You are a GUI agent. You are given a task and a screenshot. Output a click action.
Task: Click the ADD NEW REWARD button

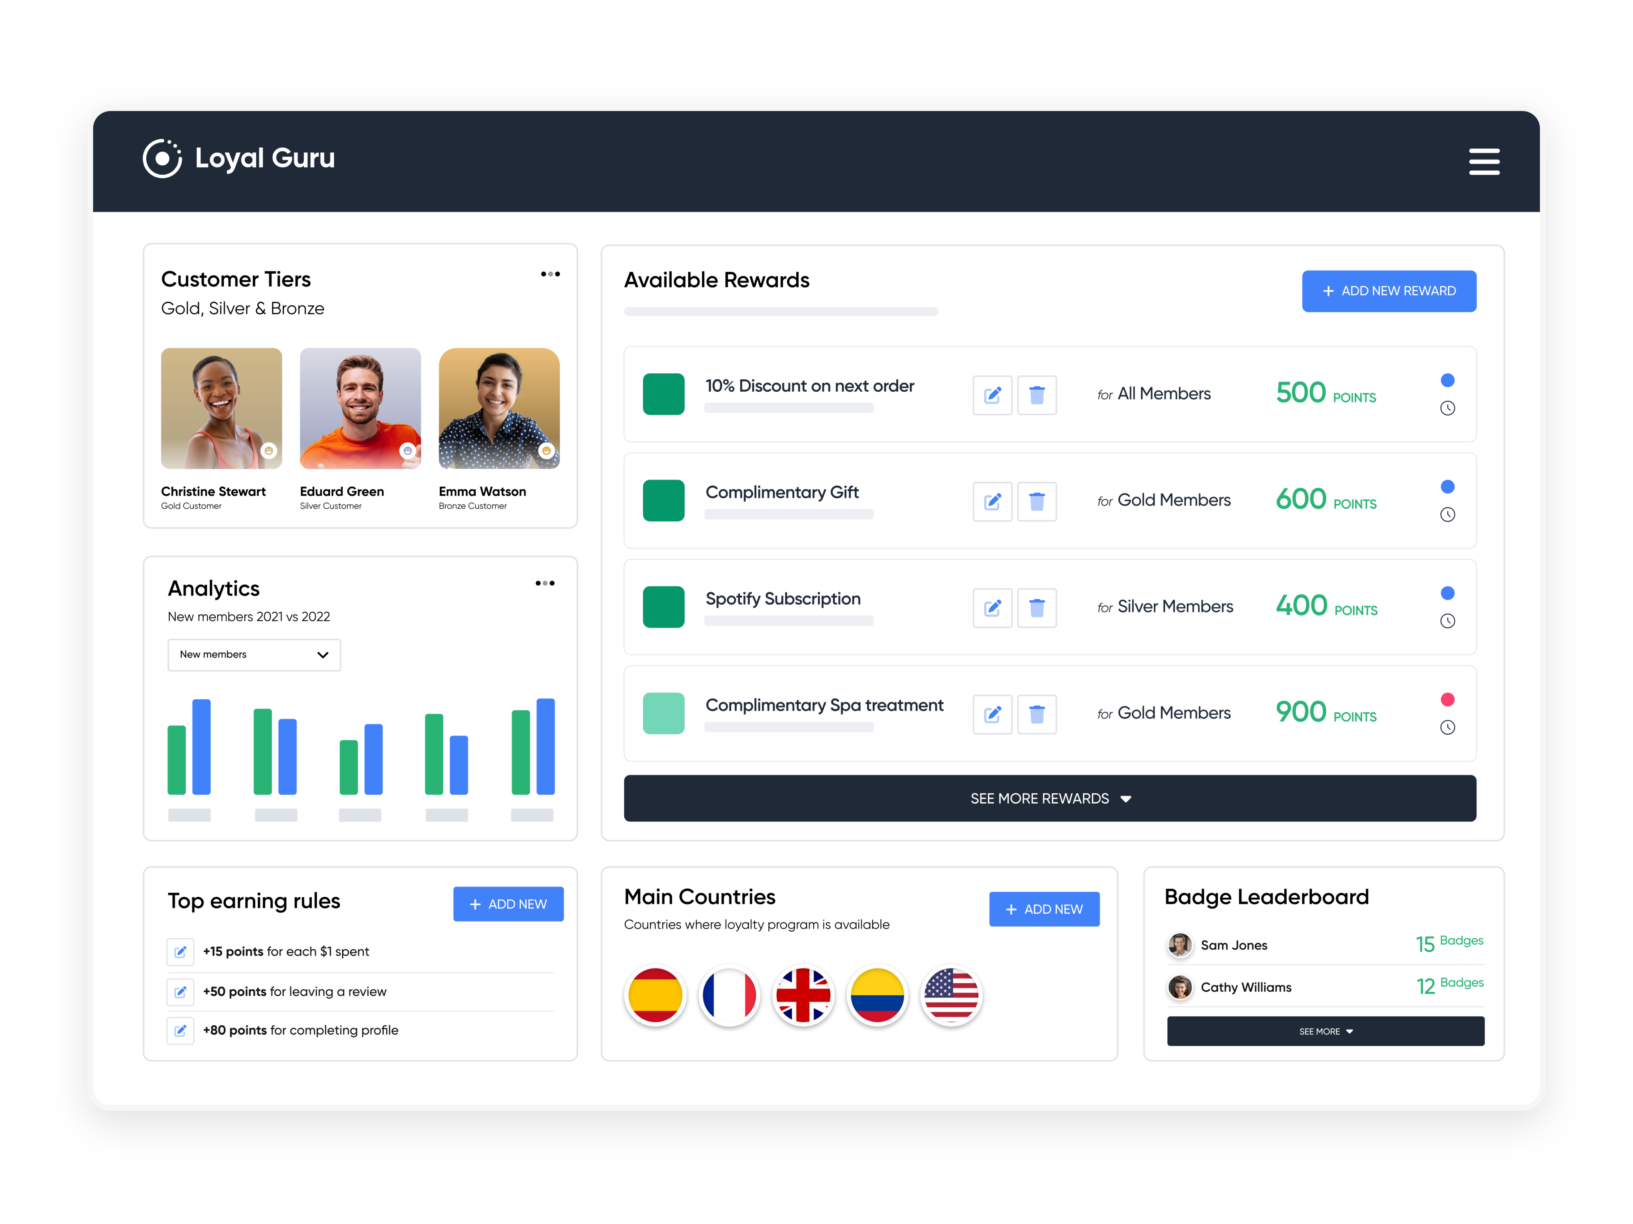tap(1389, 291)
